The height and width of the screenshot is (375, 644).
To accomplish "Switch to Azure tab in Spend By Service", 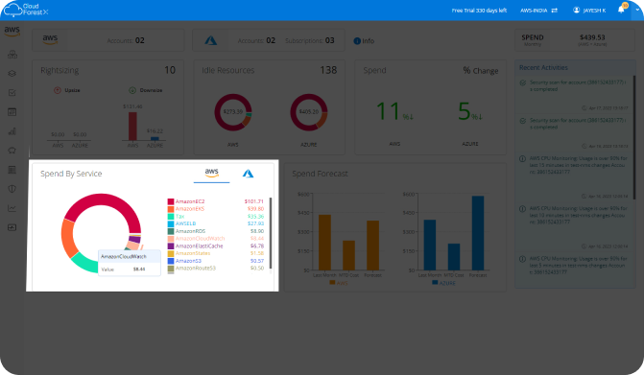I will [248, 174].
